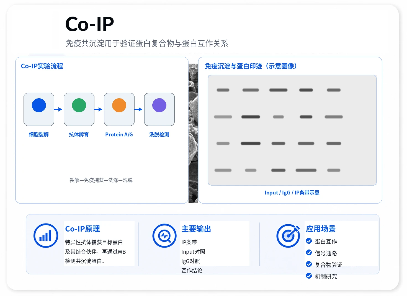Image resolution: width=407 pixels, height=296 pixels.
Task: Click the bar chart icon beside Co-IP原理
Action: click(46, 235)
